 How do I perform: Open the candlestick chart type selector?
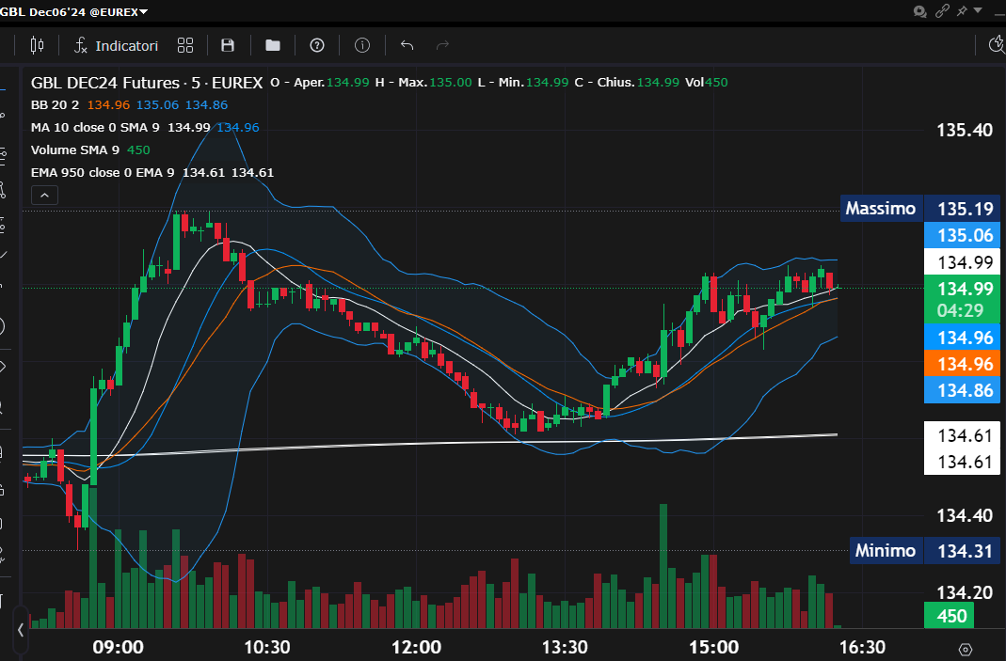[x=37, y=45]
